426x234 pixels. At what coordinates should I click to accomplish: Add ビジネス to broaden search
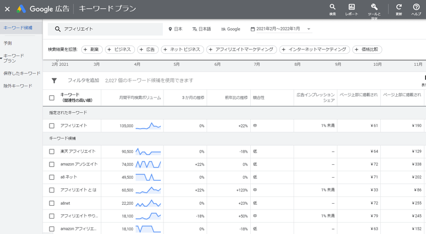tap(120, 49)
